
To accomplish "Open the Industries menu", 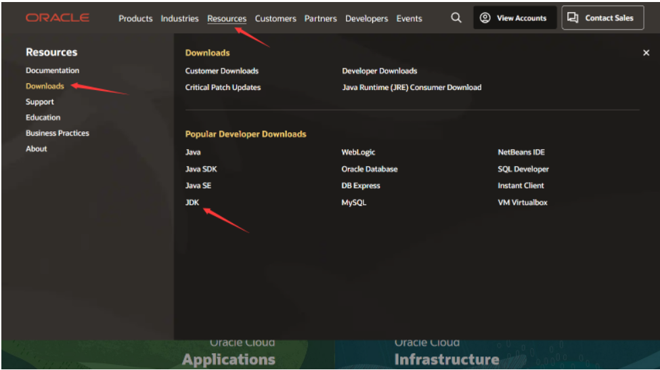I will [x=180, y=19].
